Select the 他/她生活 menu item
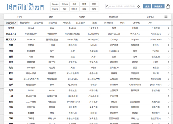The width and height of the screenshot is (173, 124). pos(114,17)
